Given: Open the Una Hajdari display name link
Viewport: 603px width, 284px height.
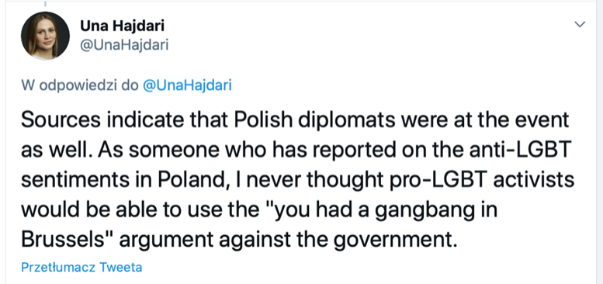Looking at the screenshot, I should coord(123,26).
